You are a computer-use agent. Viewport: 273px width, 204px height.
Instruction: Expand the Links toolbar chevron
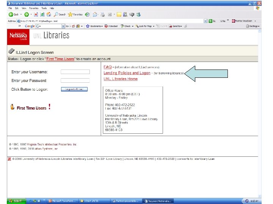[x=228, y=20]
